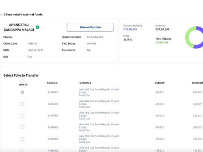
Task: Select the Schemes column header
Action: point(85,83)
